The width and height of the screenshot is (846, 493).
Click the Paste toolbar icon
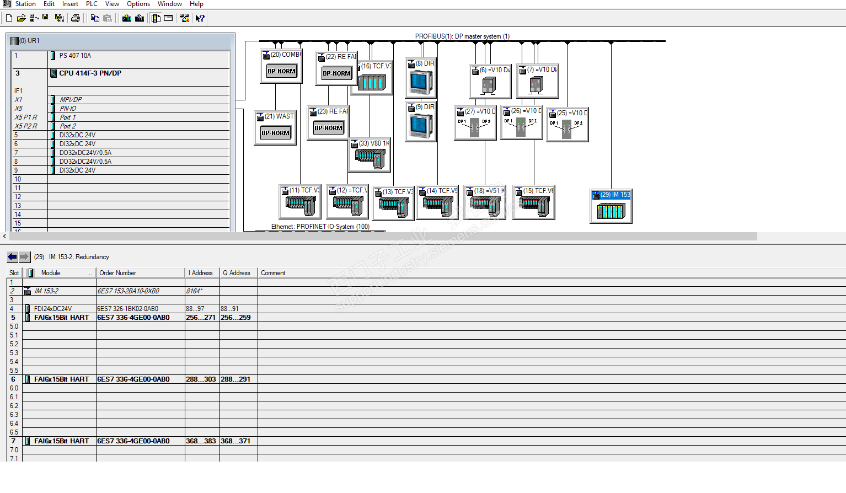pyautogui.click(x=108, y=18)
